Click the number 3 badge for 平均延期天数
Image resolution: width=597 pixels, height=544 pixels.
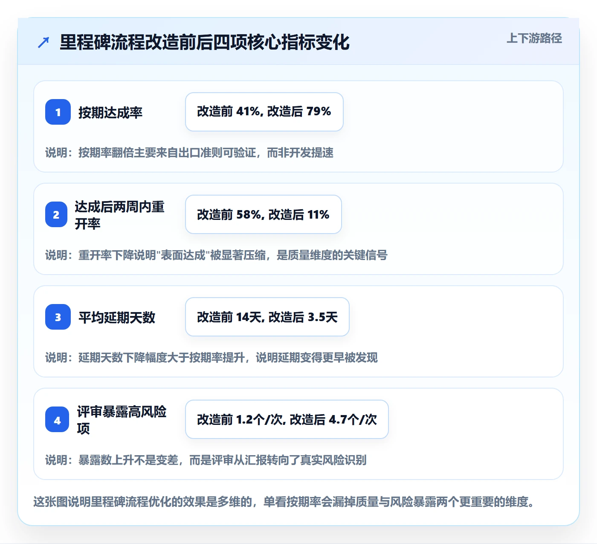58,317
